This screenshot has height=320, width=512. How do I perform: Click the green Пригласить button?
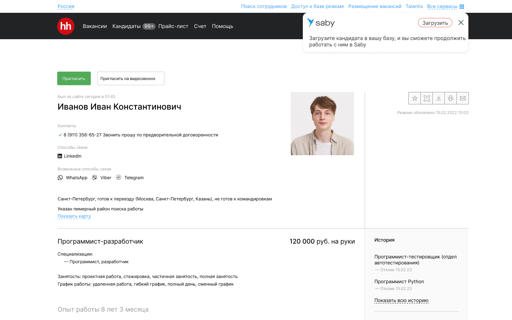pos(74,78)
